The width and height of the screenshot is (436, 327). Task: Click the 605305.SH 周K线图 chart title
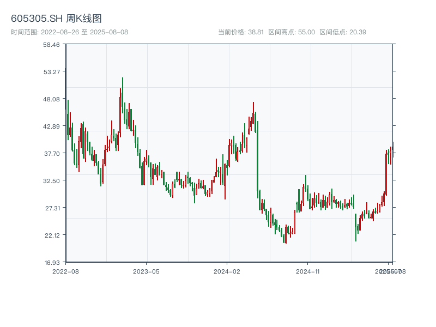pyautogui.click(x=56, y=19)
